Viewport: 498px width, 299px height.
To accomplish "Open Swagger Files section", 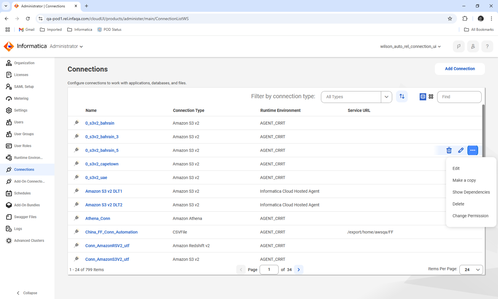I will point(25,217).
